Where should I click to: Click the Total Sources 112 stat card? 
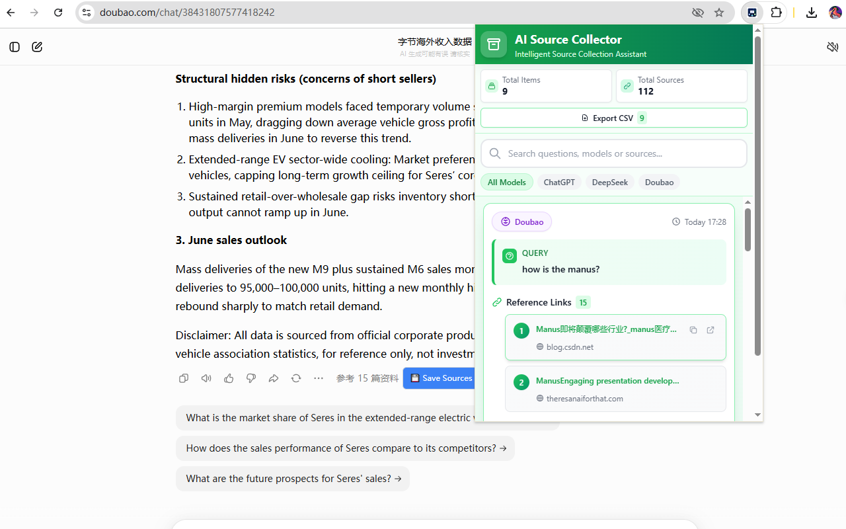(x=681, y=86)
